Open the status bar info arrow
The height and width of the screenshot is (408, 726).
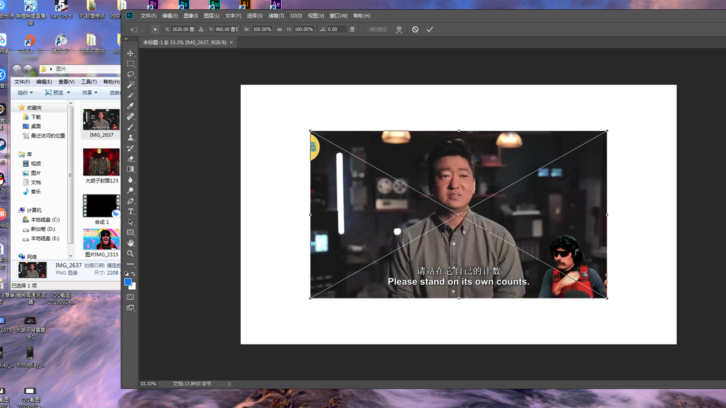pos(229,384)
